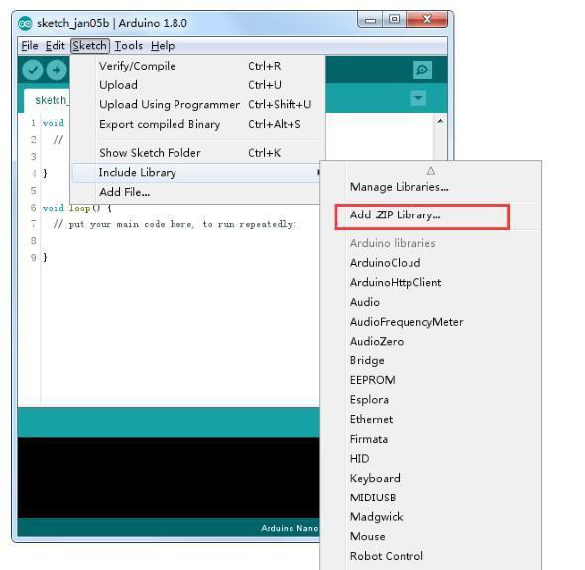
Task: Click the void loop() code line
Action: click(76, 208)
